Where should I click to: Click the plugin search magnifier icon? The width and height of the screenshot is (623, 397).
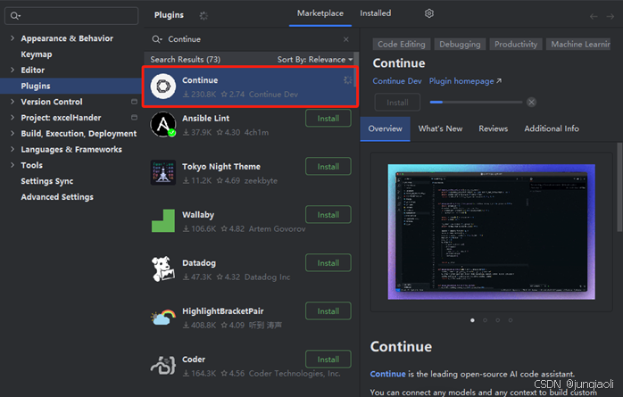157,39
